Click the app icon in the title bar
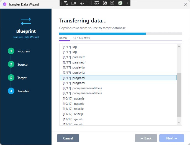 (x=5, y=4)
